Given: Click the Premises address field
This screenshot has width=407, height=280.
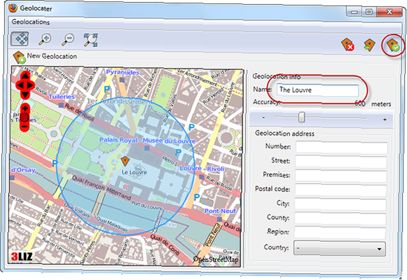Looking at the screenshot, I should pyautogui.click(x=341, y=176).
